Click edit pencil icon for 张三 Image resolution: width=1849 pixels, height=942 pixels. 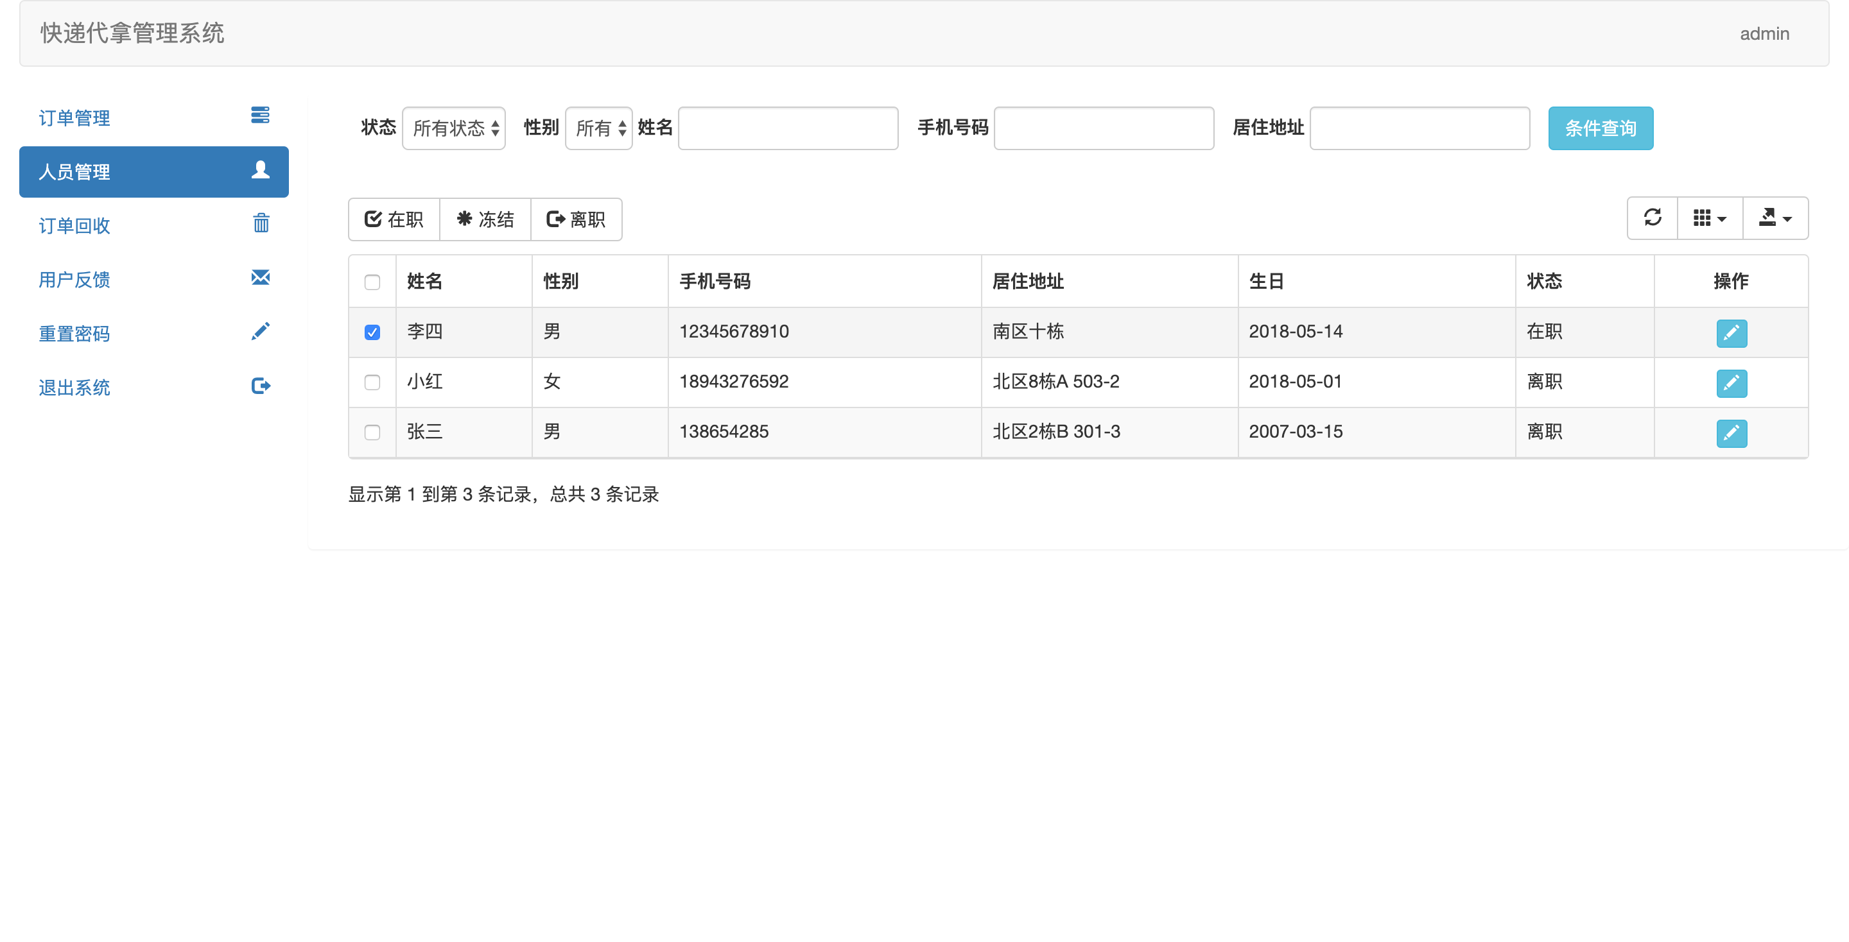tap(1731, 433)
